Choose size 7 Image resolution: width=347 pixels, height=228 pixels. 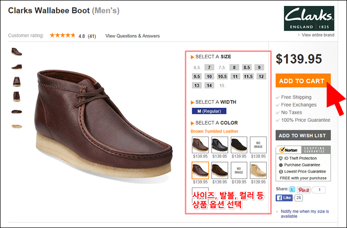tap(209, 67)
